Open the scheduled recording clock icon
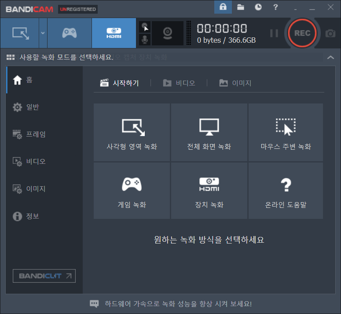This screenshot has width=341, height=314. (x=258, y=7)
